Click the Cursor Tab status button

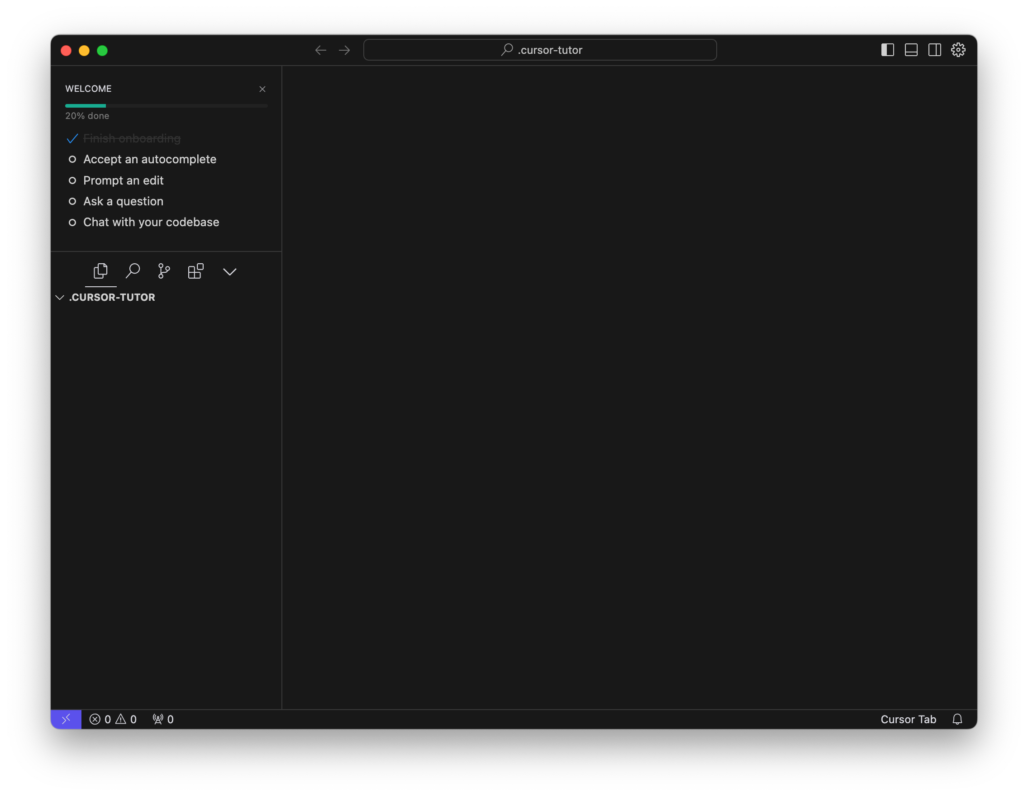point(908,719)
